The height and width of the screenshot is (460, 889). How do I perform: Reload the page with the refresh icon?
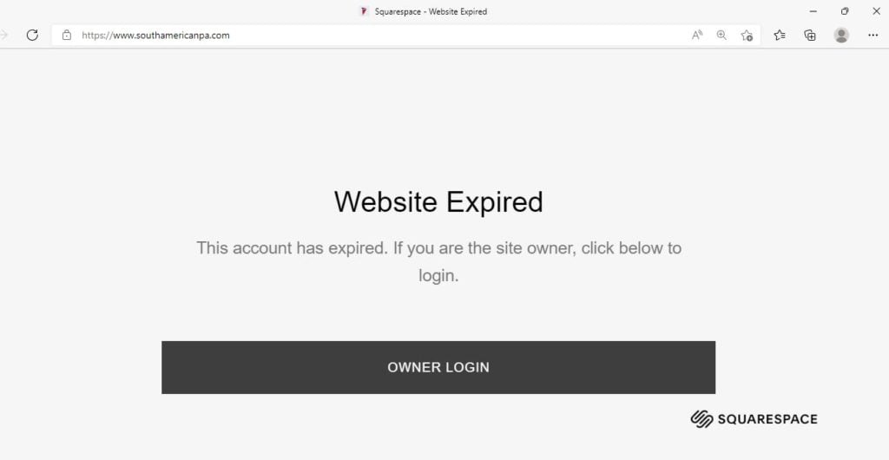click(32, 35)
